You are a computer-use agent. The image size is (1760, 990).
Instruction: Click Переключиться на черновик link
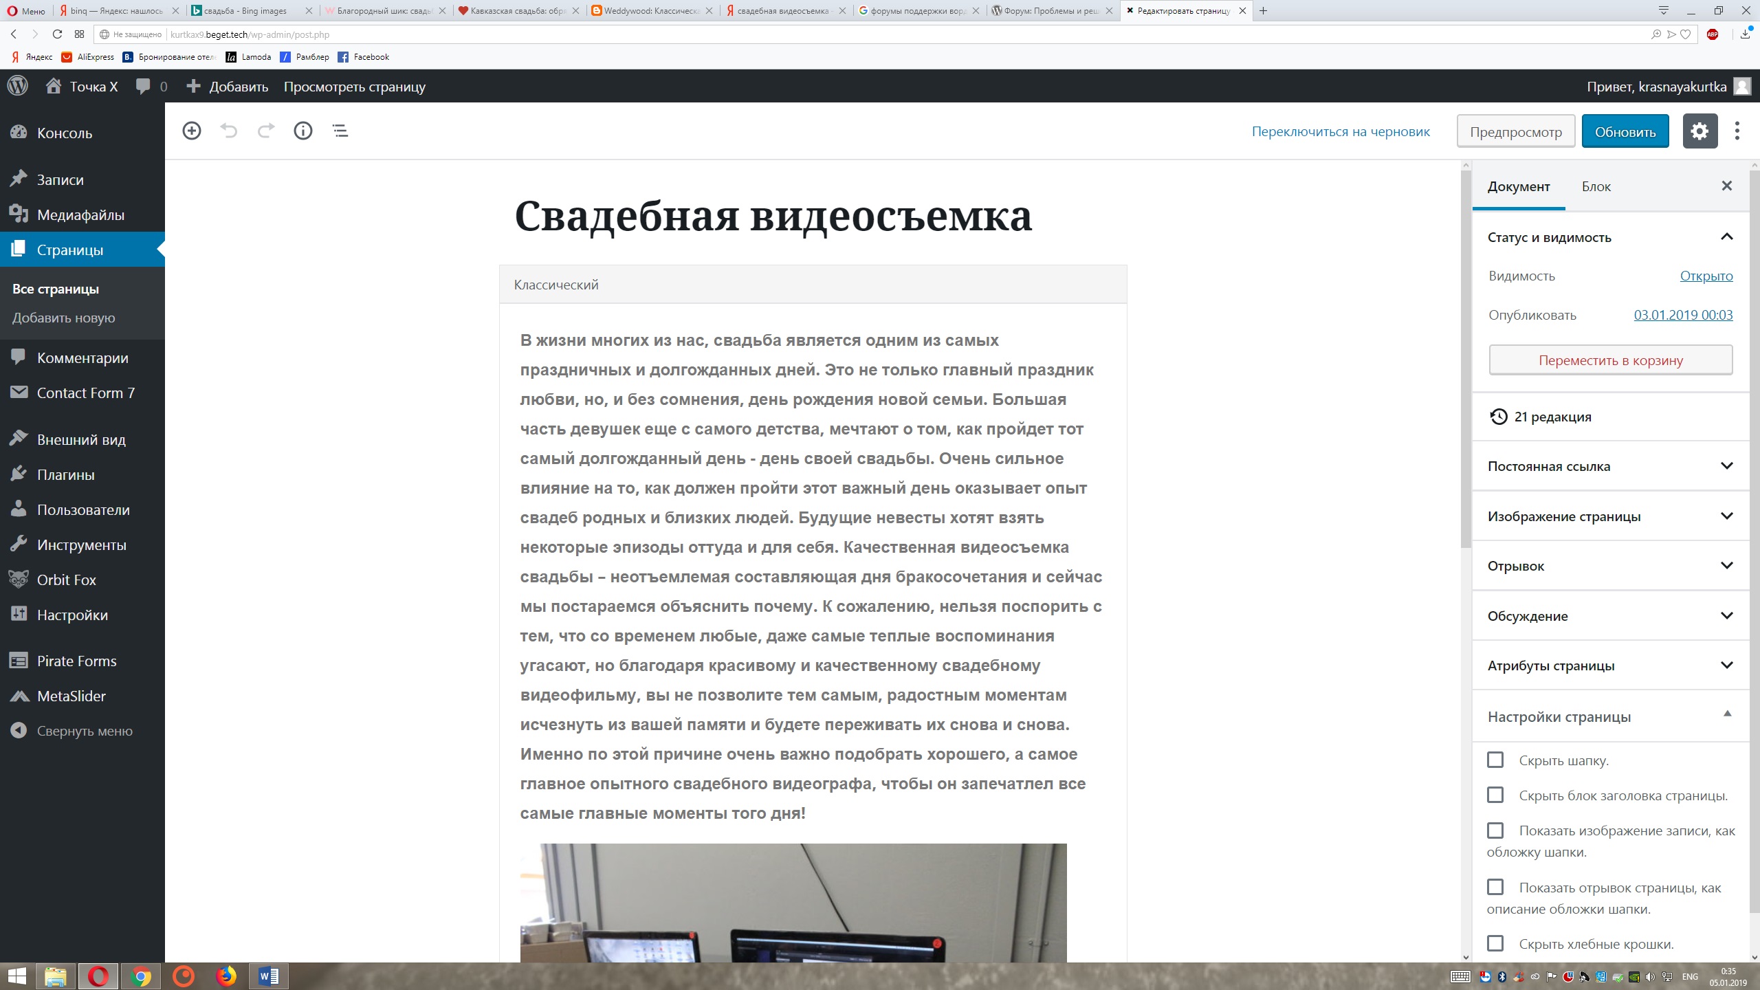point(1340,131)
